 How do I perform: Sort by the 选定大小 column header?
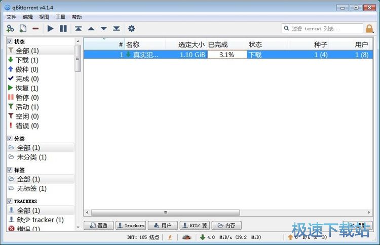pos(186,45)
